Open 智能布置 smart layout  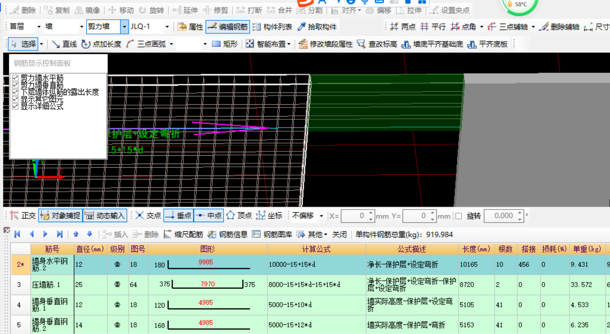click(x=268, y=44)
